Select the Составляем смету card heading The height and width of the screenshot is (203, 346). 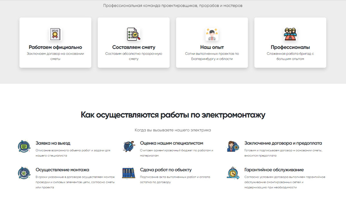point(134,47)
